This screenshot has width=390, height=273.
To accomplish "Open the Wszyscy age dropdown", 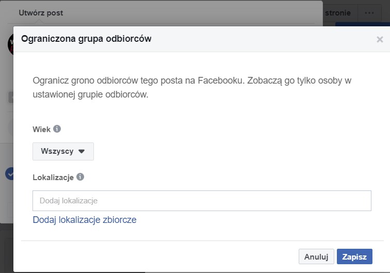I will 63,151.
